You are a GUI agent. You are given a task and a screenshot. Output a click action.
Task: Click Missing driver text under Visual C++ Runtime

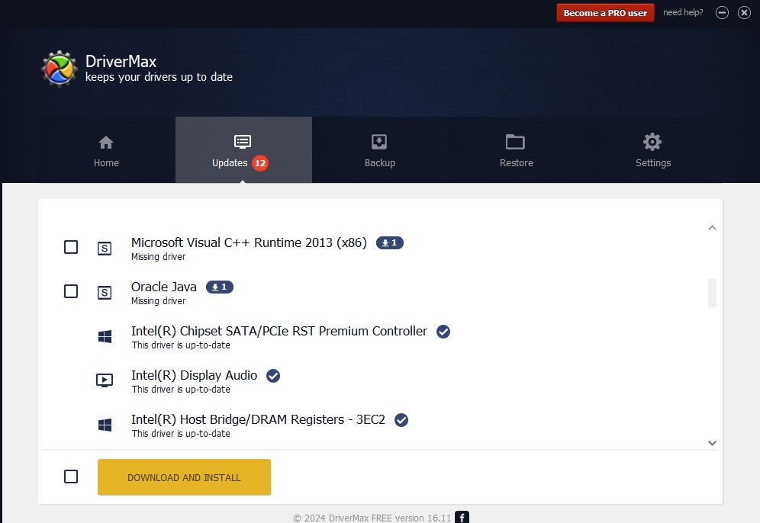158,257
